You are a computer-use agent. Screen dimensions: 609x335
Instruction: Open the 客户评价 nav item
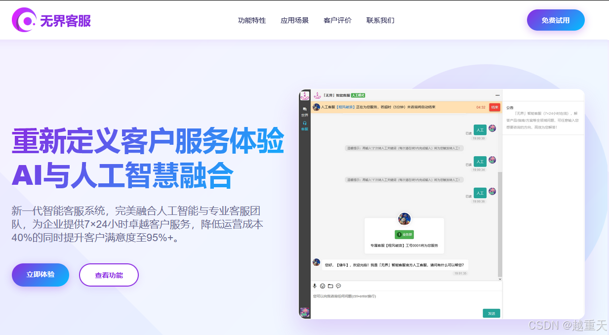coord(337,20)
